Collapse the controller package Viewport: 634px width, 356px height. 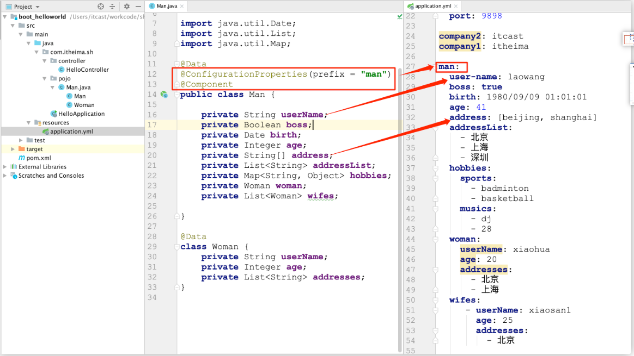45,61
